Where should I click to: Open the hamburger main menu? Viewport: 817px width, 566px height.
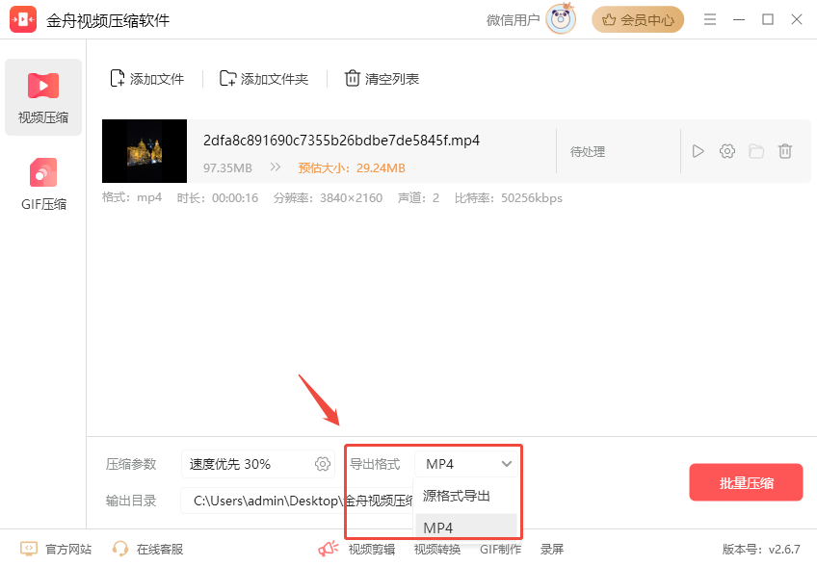(x=710, y=20)
